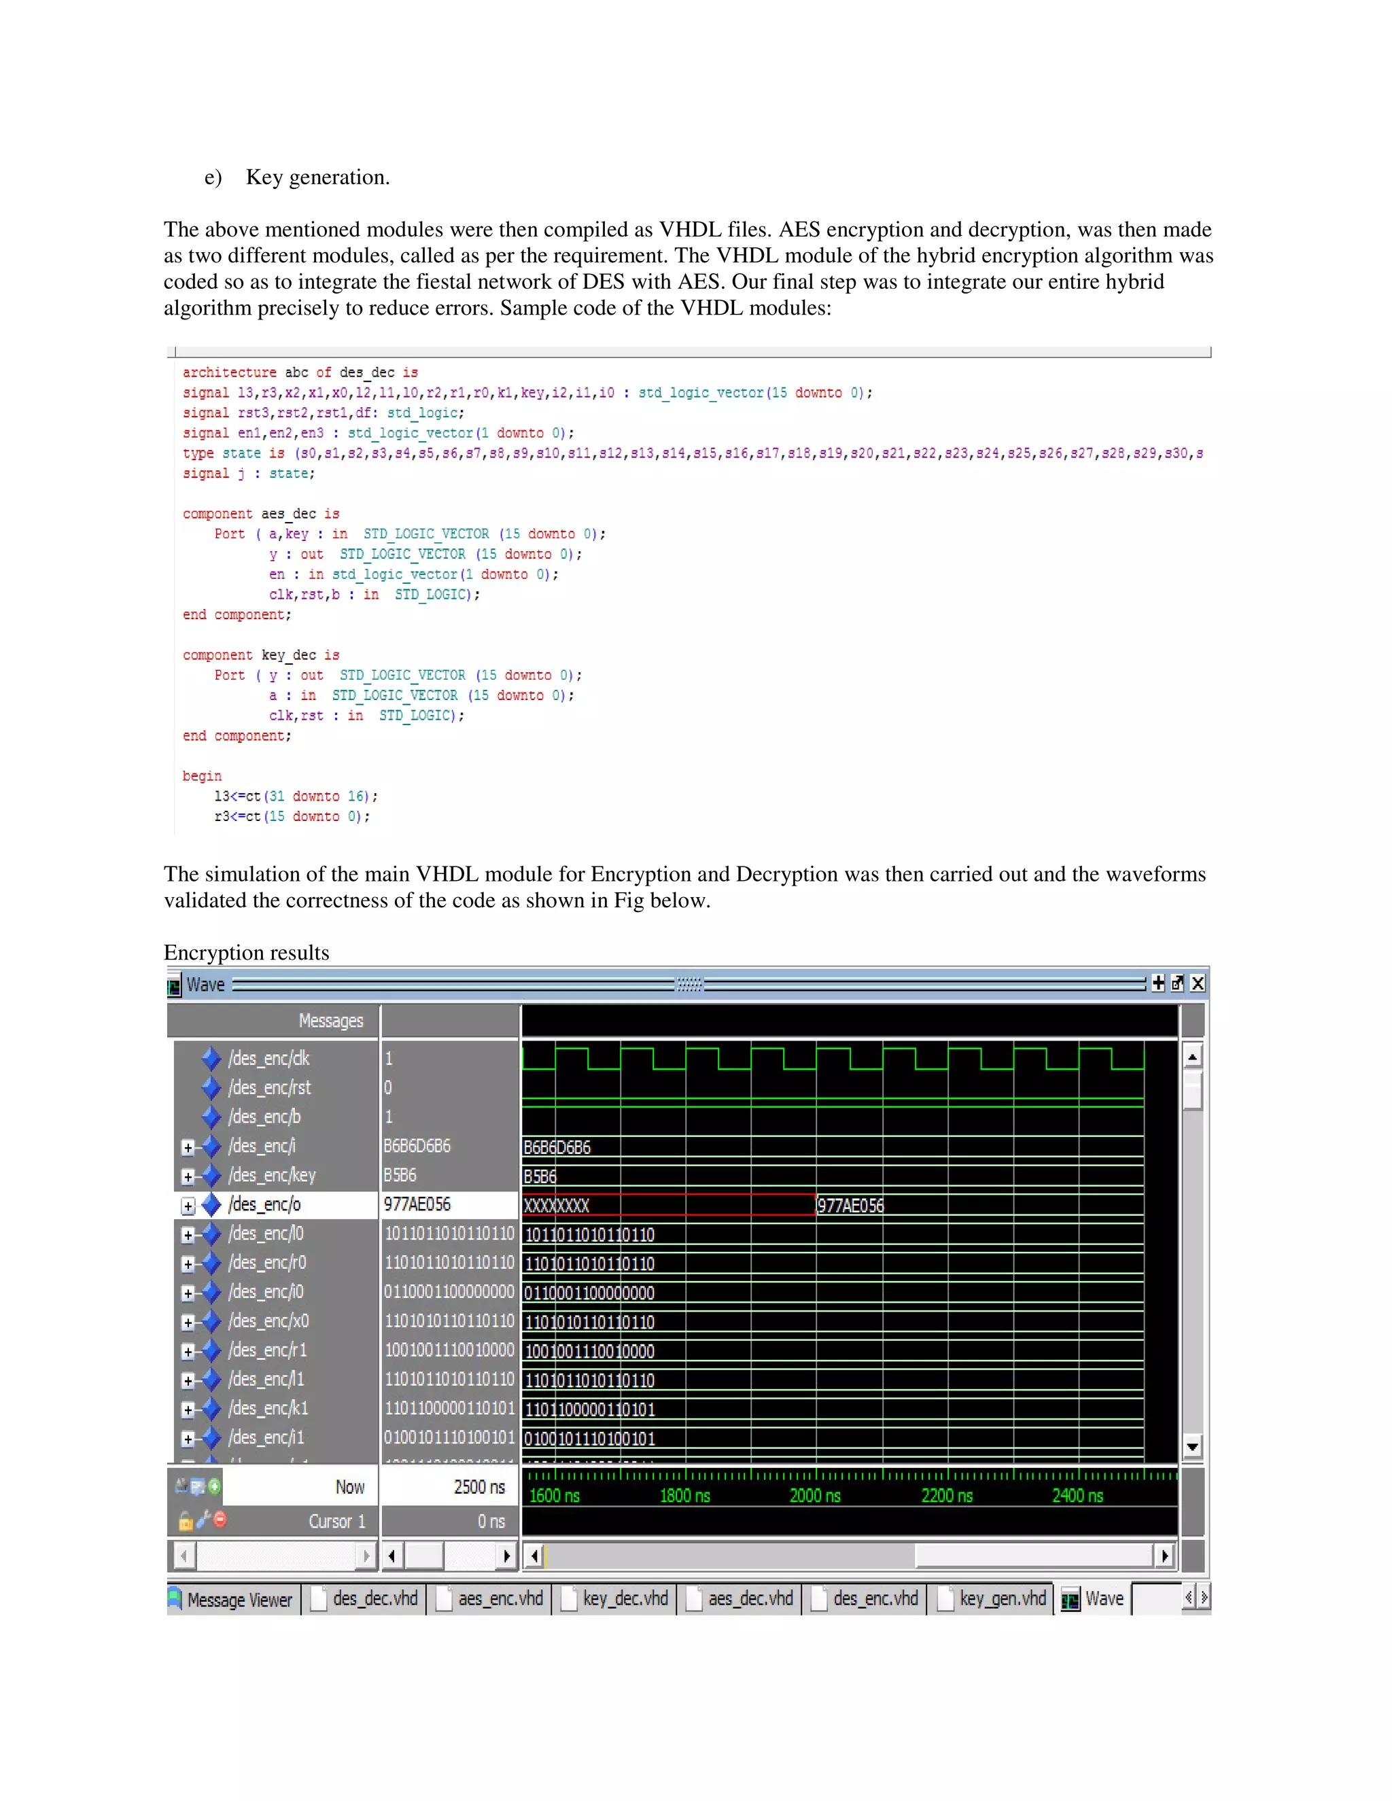Screen dimensions: 1392x1801
Task: Click the blue diamond icon of /des_enc/rst
Action: [x=212, y=1087]
